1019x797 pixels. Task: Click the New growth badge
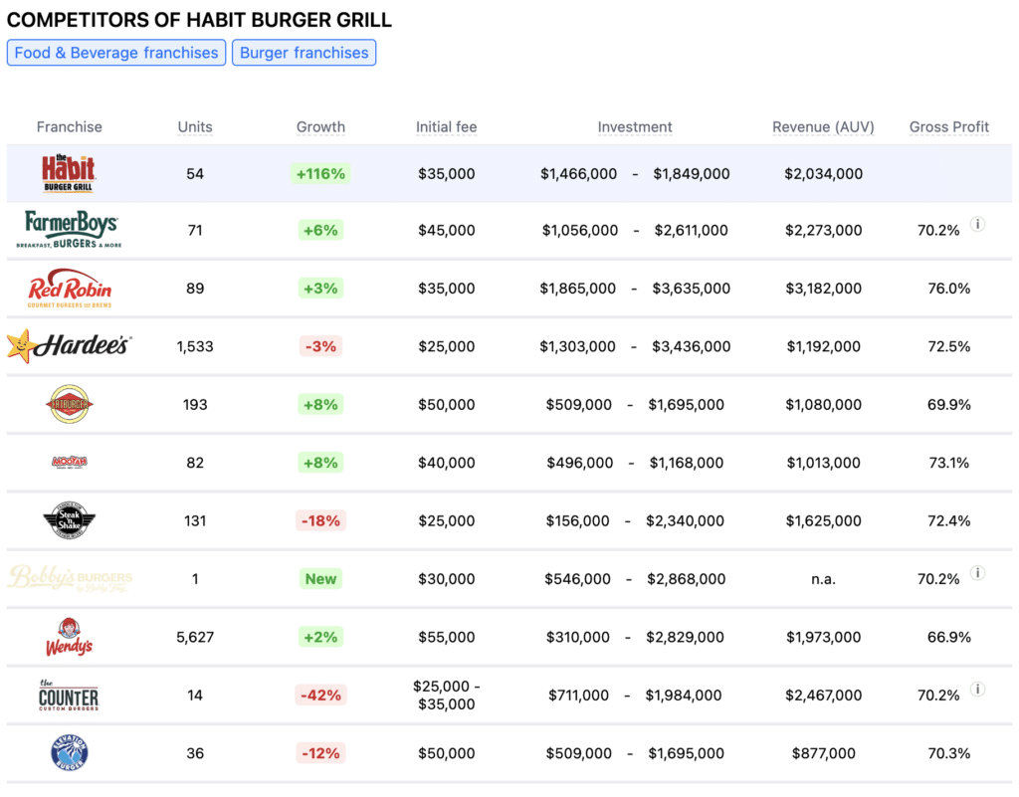coord(320,579)
